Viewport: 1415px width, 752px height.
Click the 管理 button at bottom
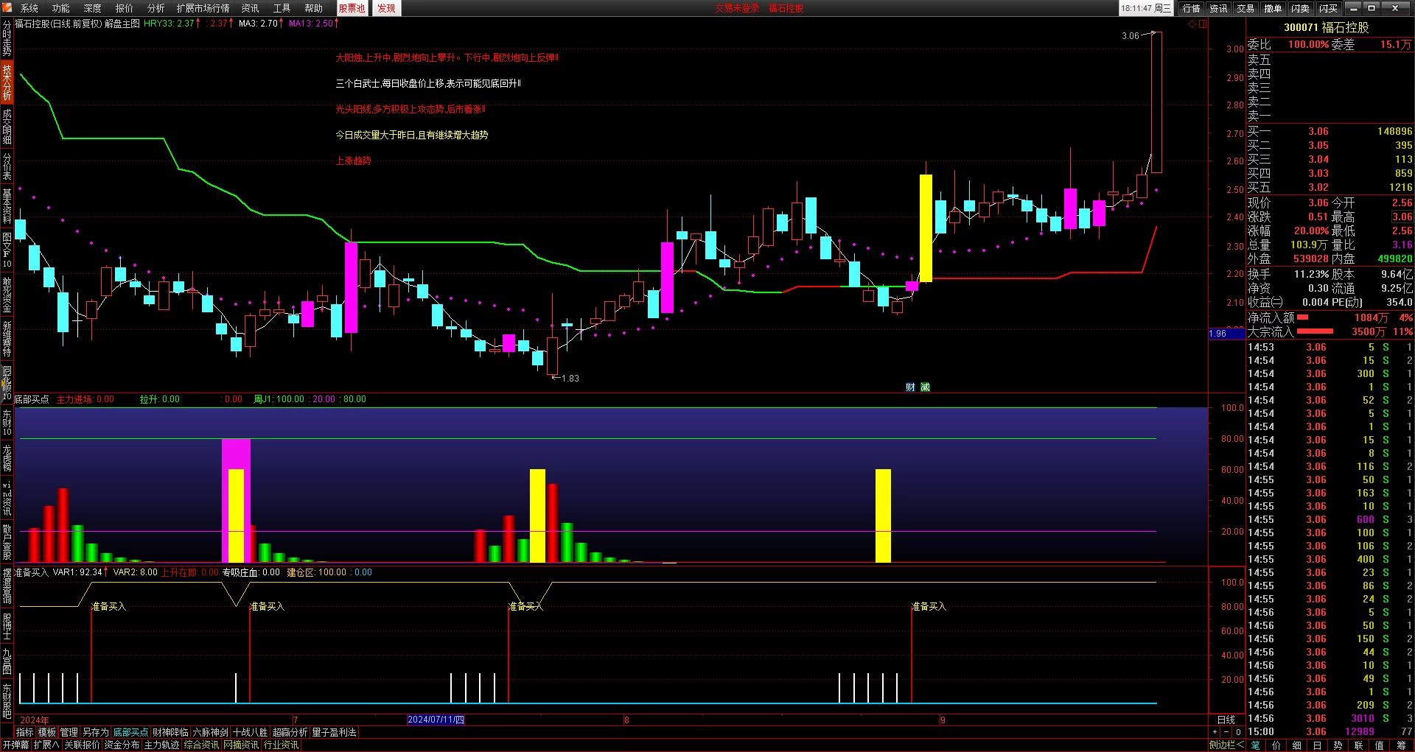[69, 732]
